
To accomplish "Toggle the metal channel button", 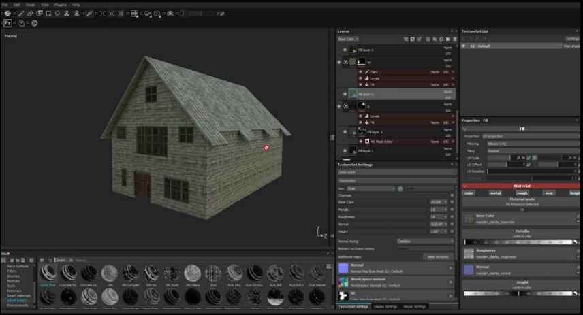I will click(x=495, y=193).
